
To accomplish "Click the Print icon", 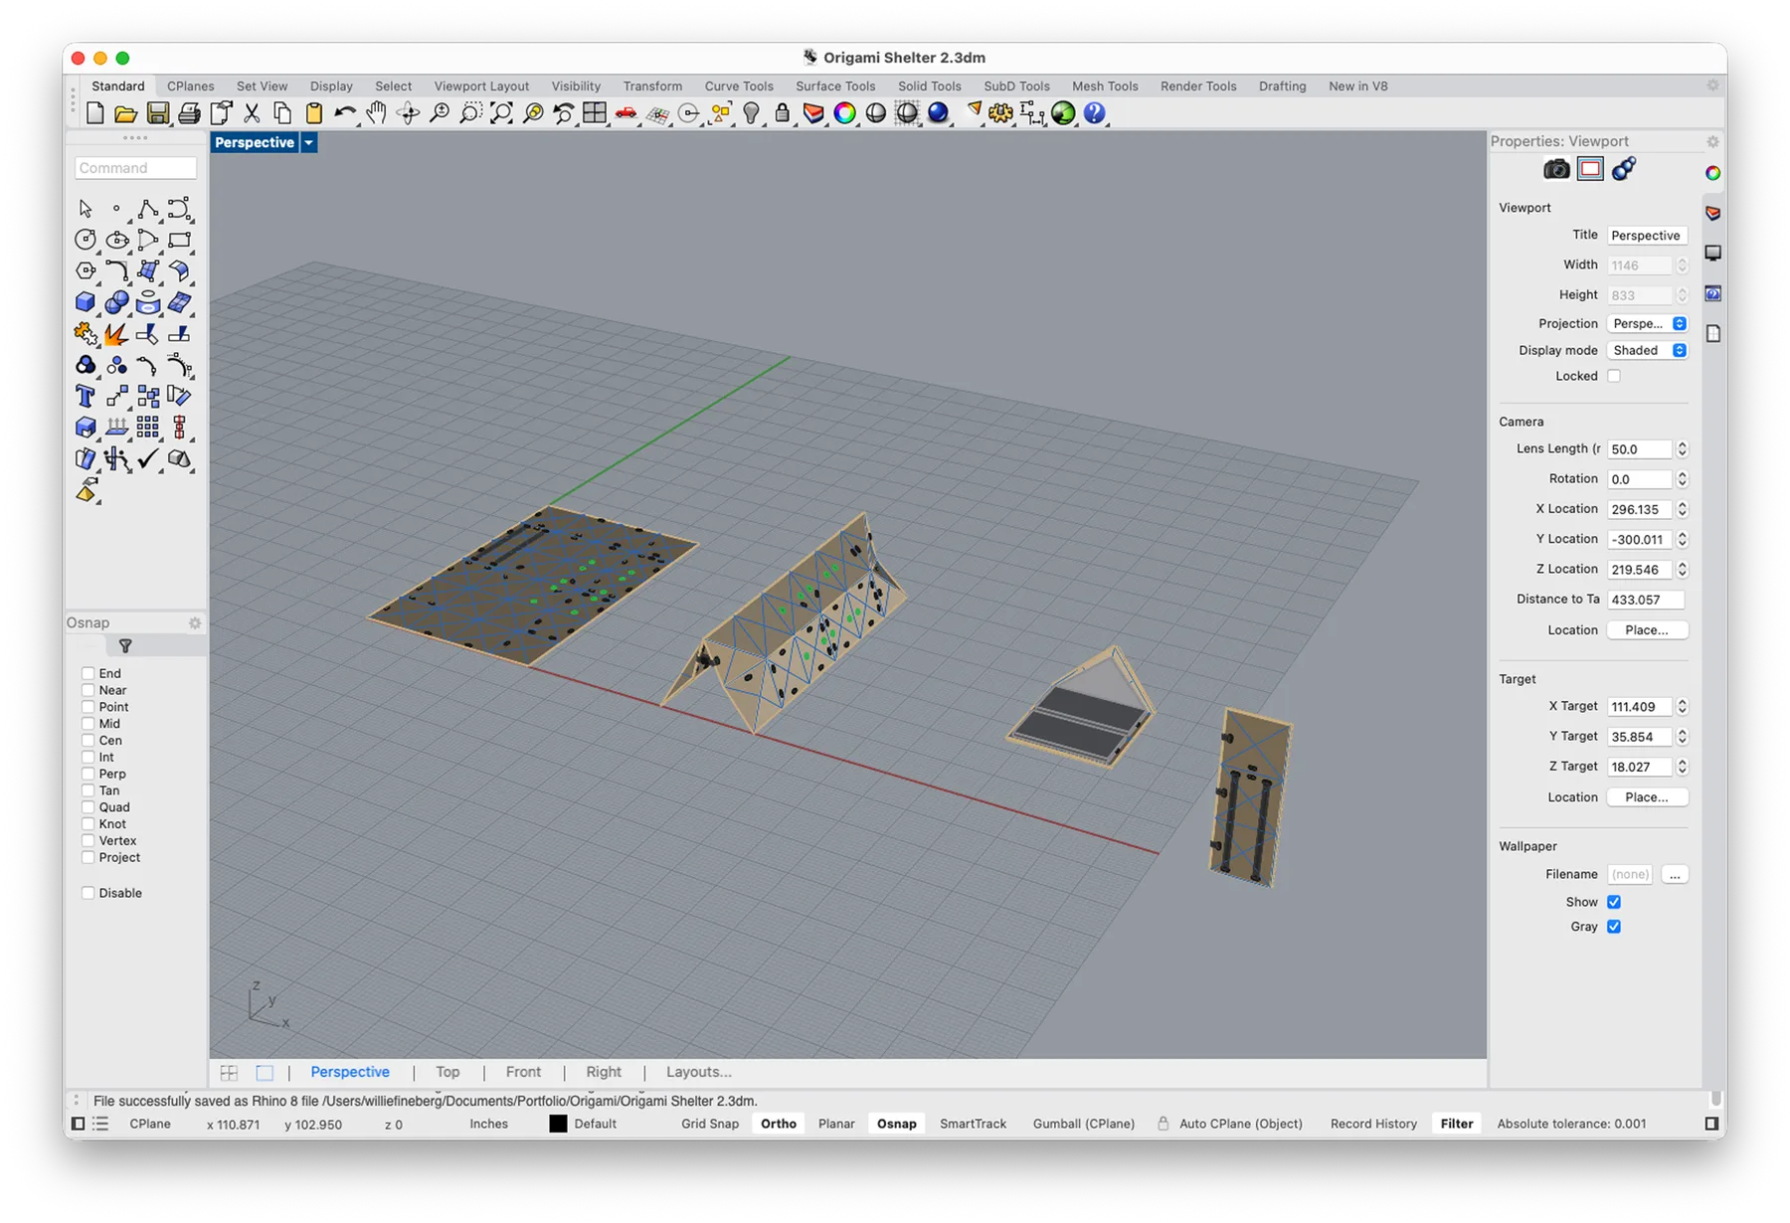I will (x=189, y=113).
